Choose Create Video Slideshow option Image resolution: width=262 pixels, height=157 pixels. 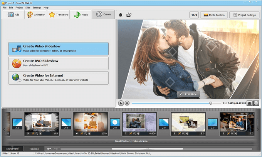(59, 49)
